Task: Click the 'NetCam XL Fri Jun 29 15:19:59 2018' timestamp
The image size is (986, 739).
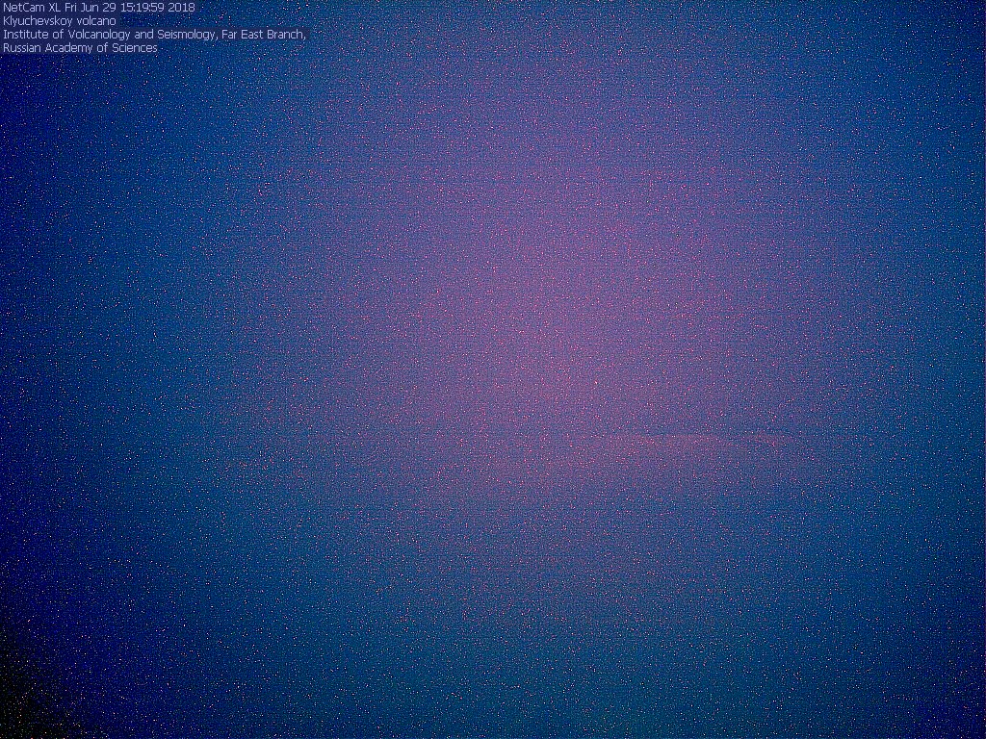Action: pyautogui.click(x=99, y=8)
